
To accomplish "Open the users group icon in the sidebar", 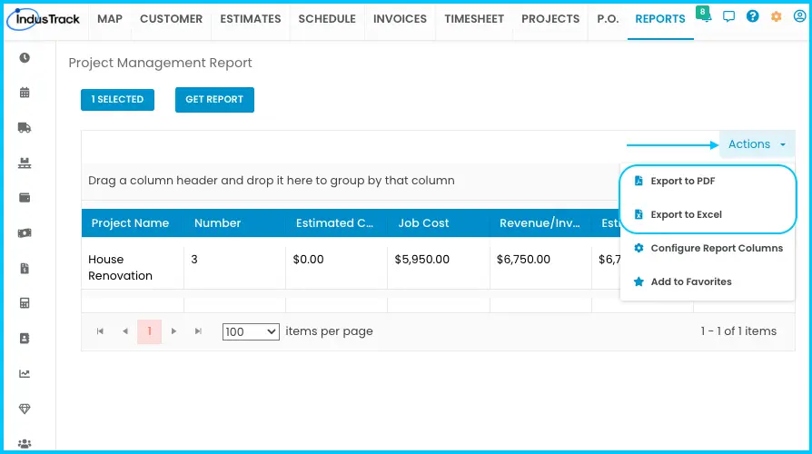I will click(25, 444).
